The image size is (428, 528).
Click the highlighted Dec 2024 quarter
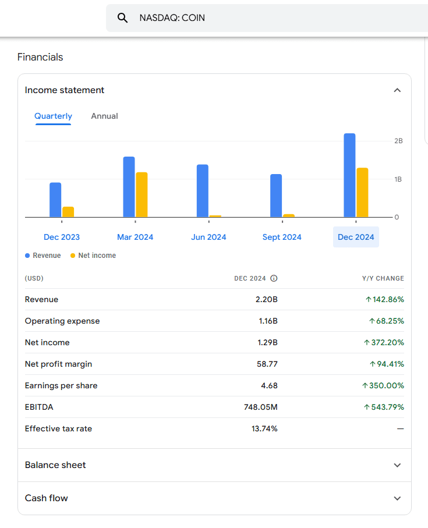pyautogui.click(x=356, y=237)
